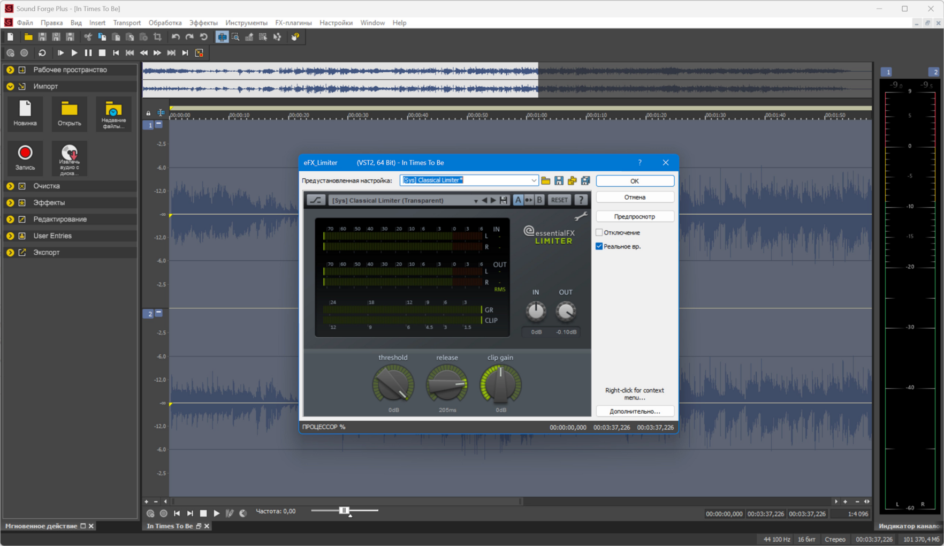
Task: Toggle the lock icon left of the time ruler
Action: tap(148, 113)
